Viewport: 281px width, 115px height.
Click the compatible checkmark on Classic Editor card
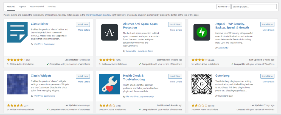[48, 64]
